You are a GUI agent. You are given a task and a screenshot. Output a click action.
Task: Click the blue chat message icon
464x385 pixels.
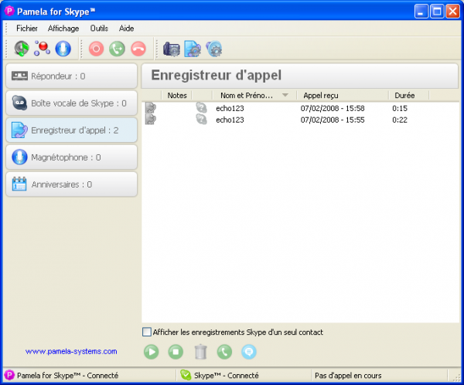tap(248, 352)
